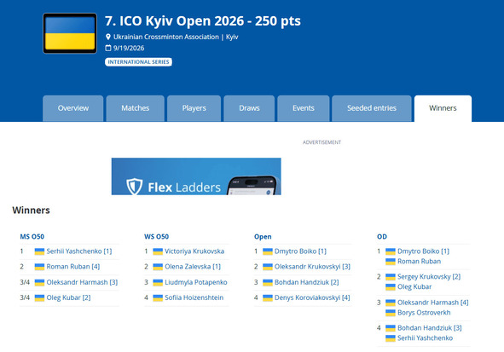
Task: Click the flag beside Denys Koroviakovskyi [4]
Action: [268, 297]
